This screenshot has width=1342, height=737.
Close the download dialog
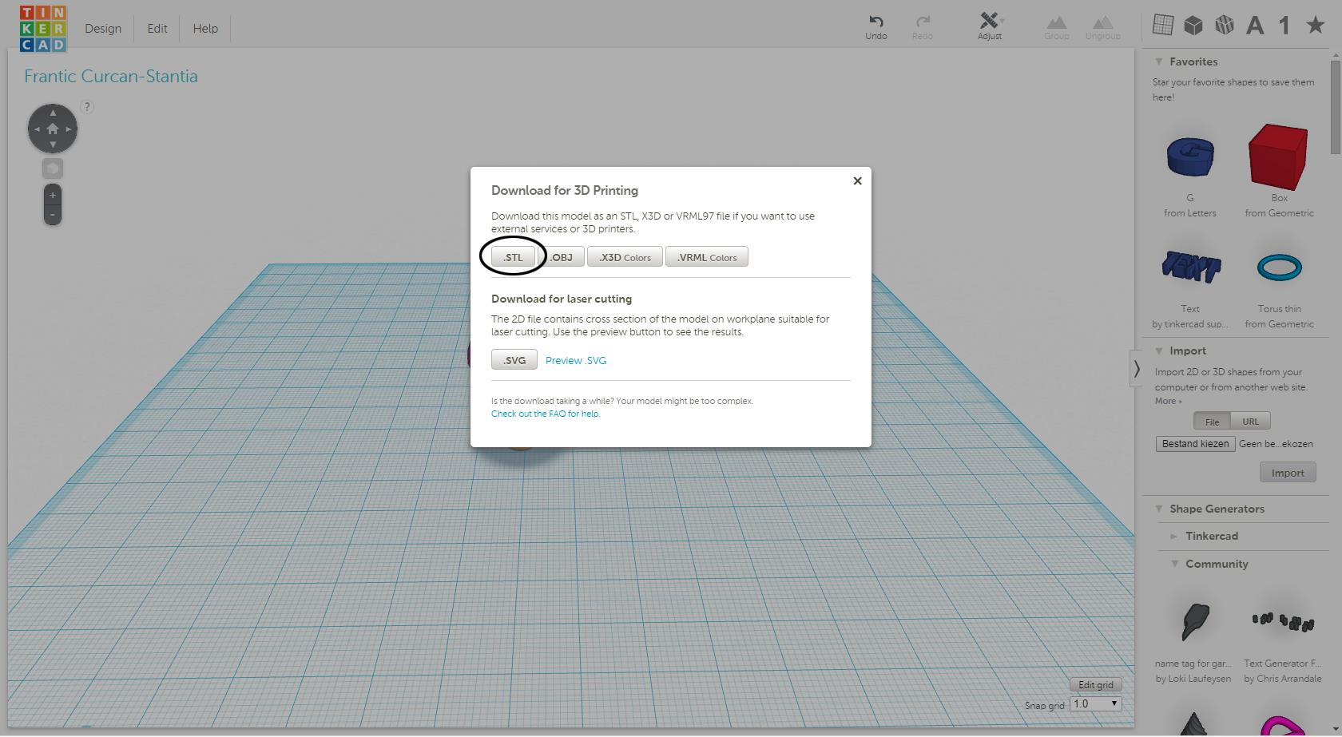857,181
